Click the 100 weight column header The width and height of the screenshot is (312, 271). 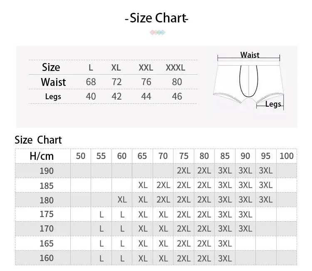tap(287, 156)
